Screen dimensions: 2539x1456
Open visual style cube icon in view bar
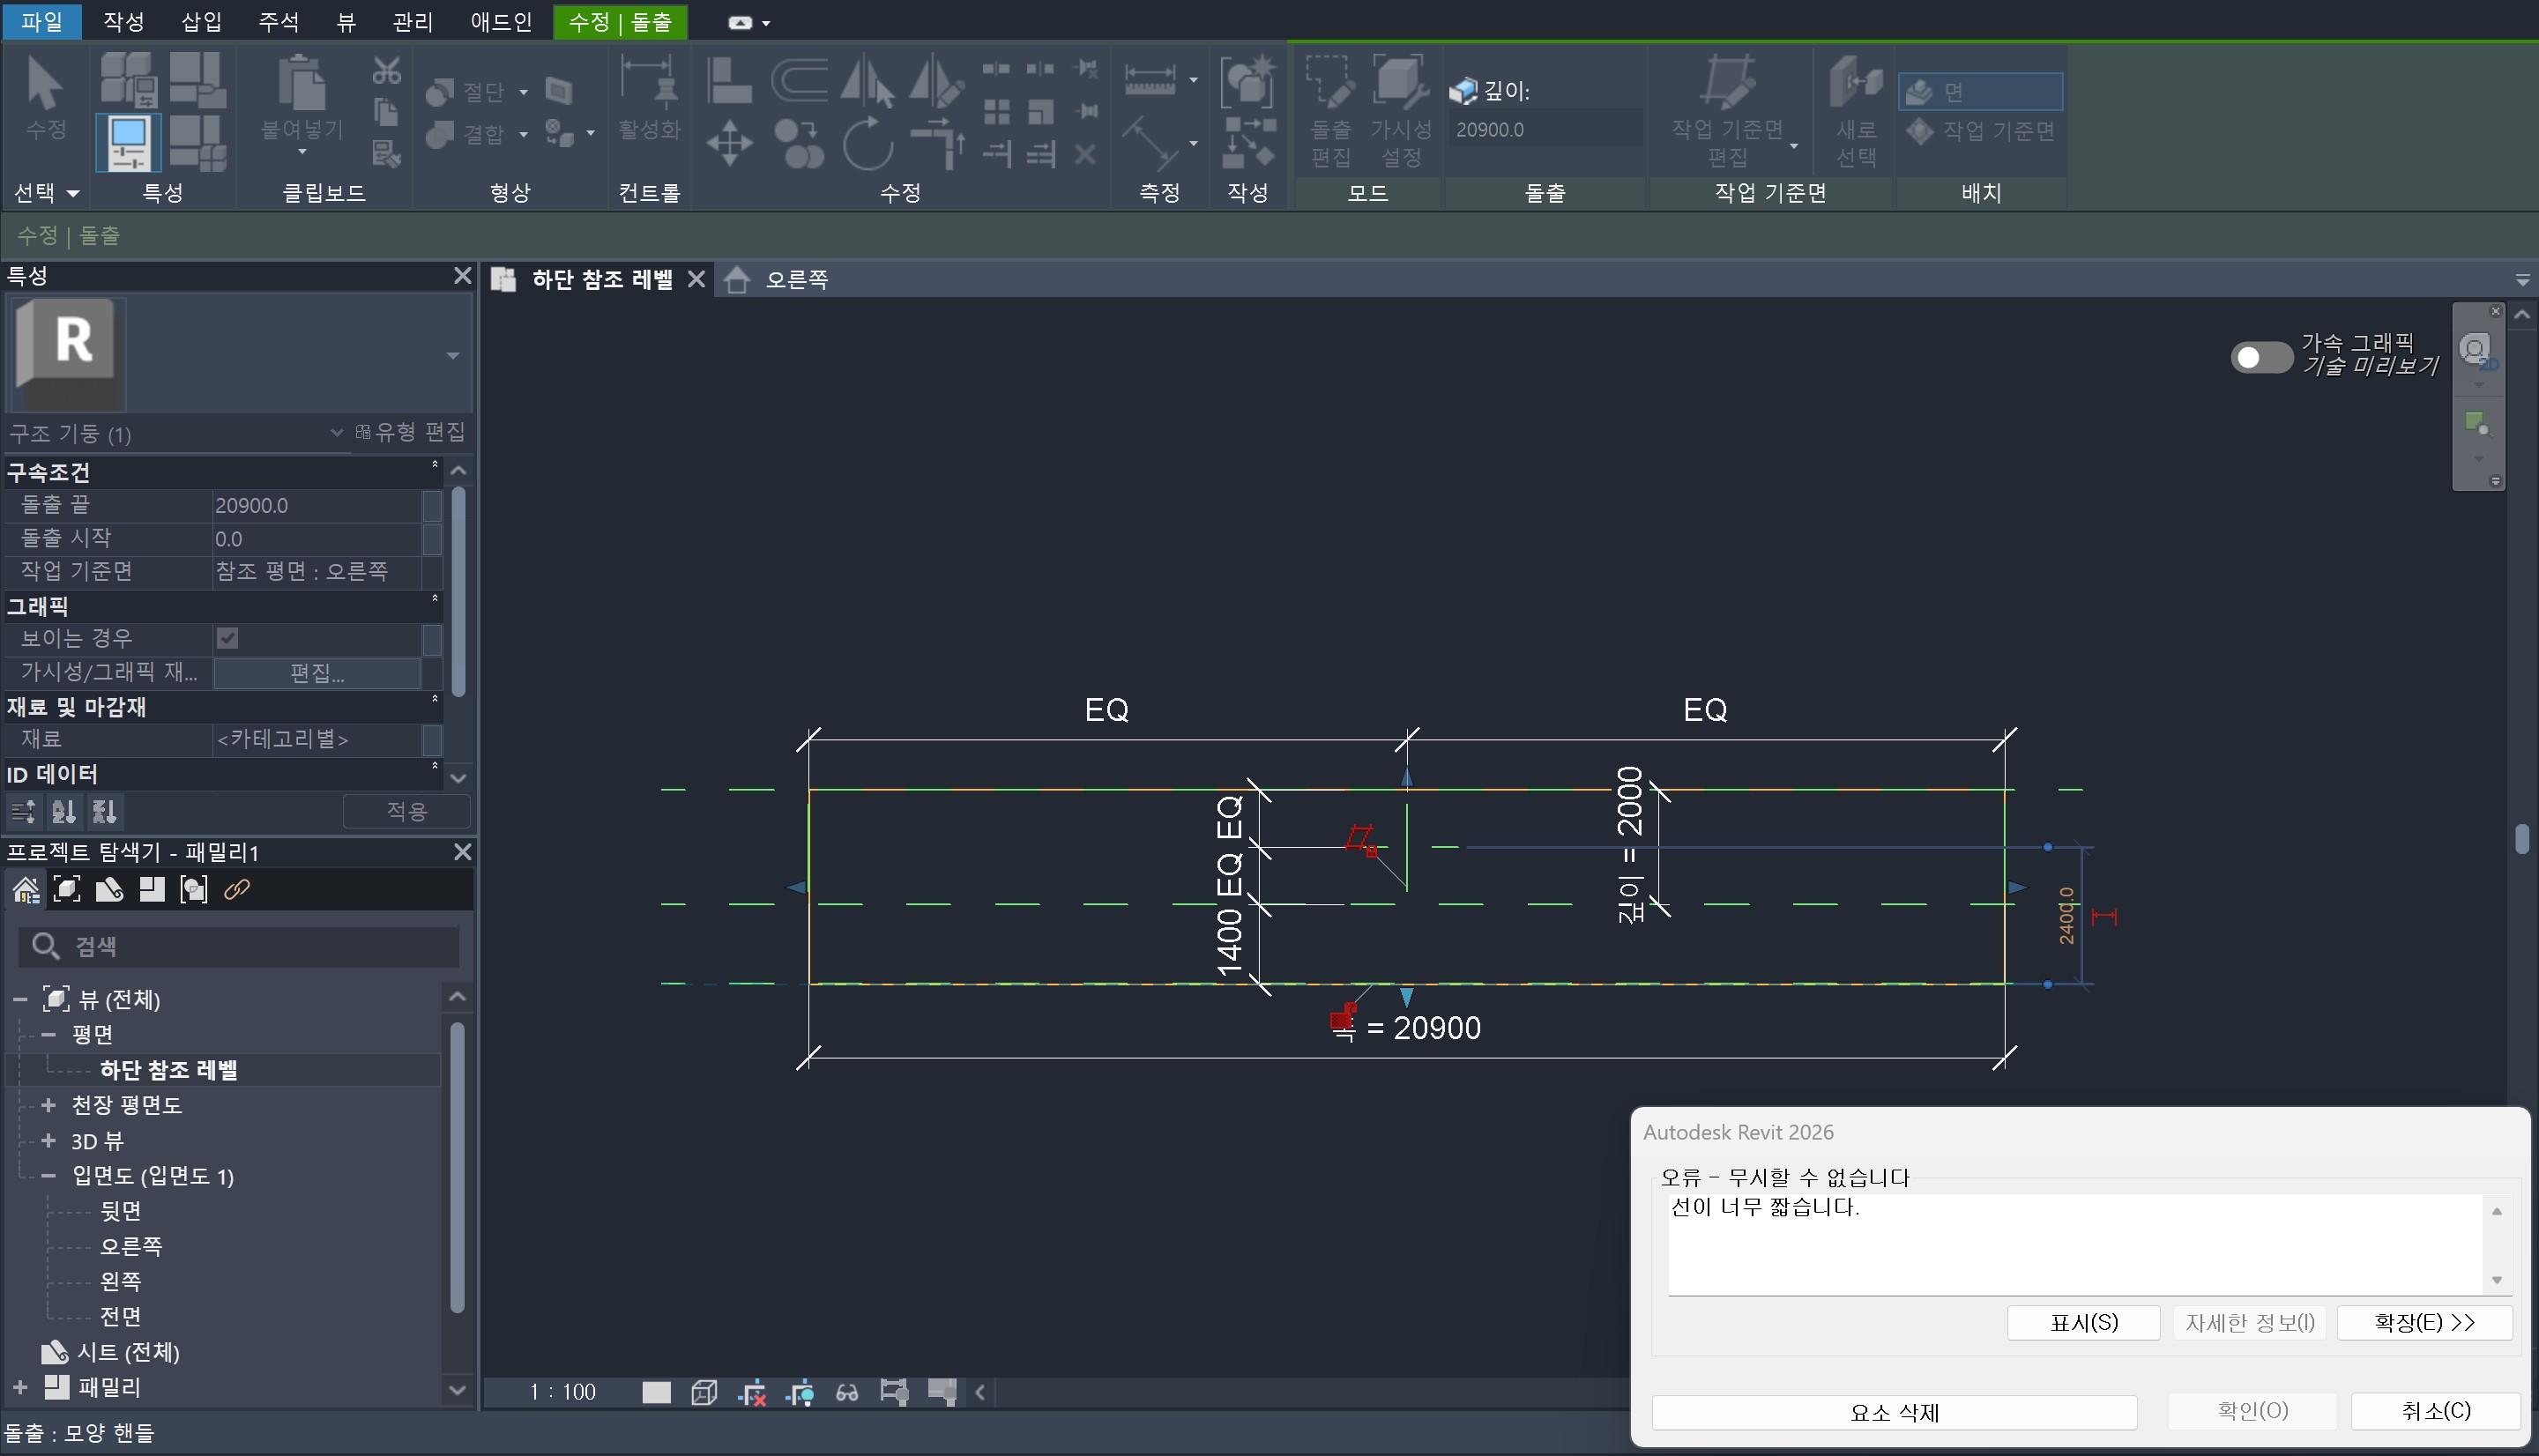[x=704, y=1392]
